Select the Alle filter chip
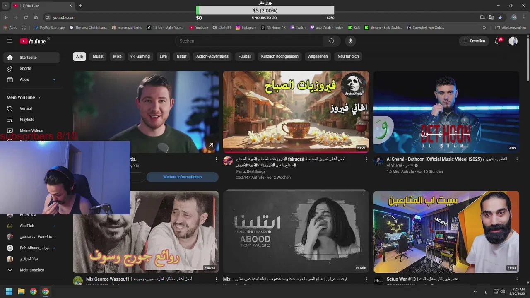This screenshot has height=298, width=530. pos(79,56)
